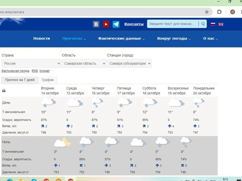Click the search magnifier icon
The image size is (242, 181).
[x=203, y=24]
